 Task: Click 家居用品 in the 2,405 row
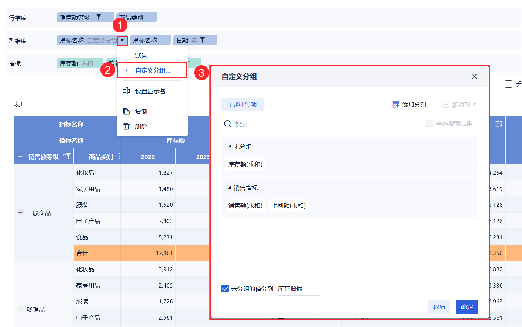point(88,285)
